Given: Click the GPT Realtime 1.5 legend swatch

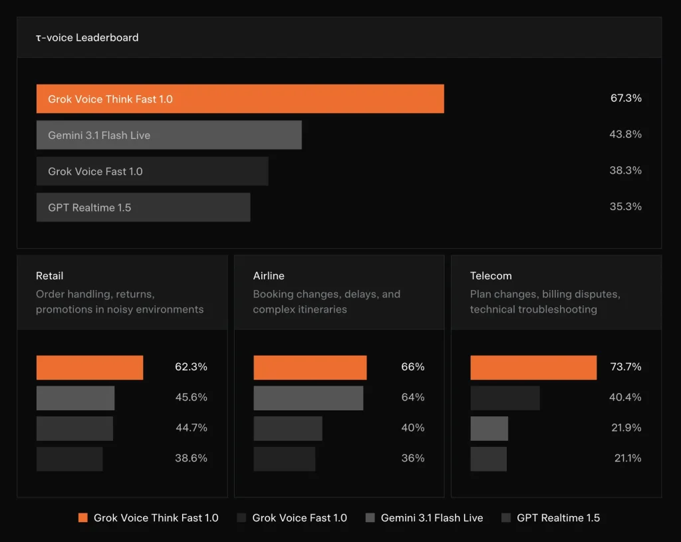Looking at the screenshot, I should click(506, 518).
